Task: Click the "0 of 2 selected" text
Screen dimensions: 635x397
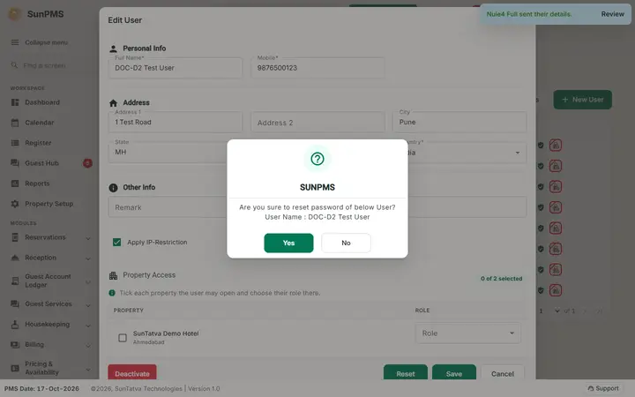Action: (501, 279)
